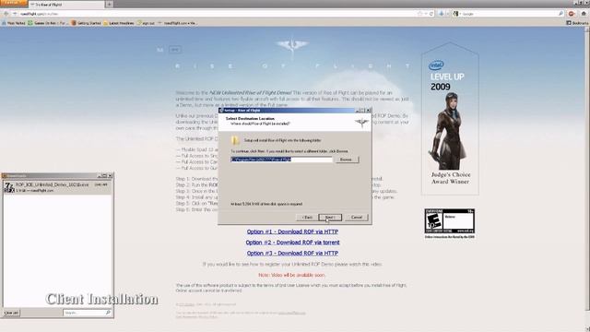Bookmark page with star icon
590x332 pixels.
pos(420,14)
